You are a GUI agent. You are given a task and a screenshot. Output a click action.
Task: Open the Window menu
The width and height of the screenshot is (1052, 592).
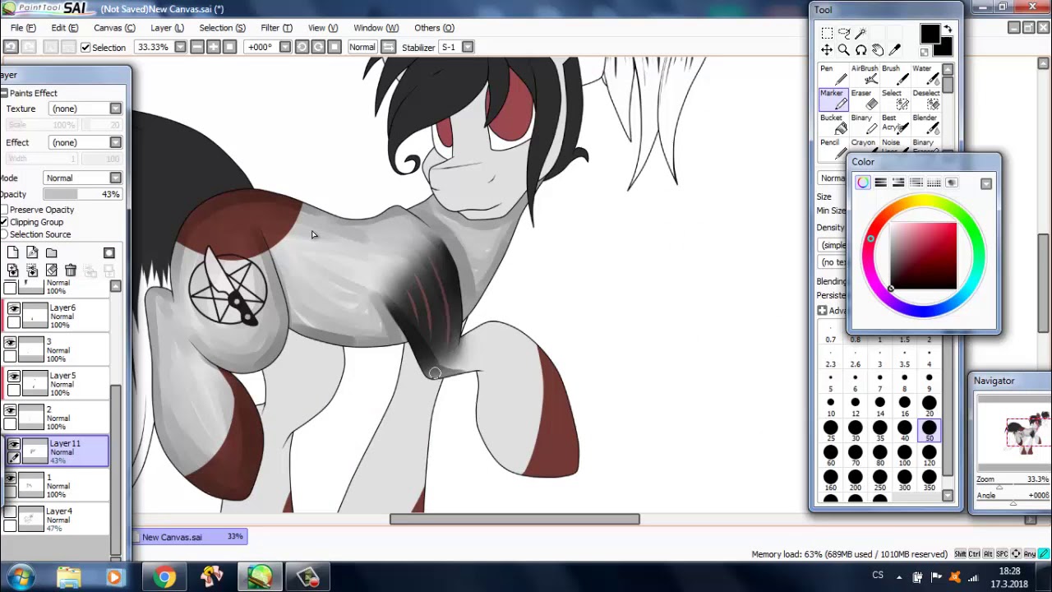tap(376, 28)
